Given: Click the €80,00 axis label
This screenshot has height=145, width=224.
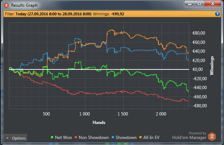Looking at the screenshot, I should click(199, 33).
